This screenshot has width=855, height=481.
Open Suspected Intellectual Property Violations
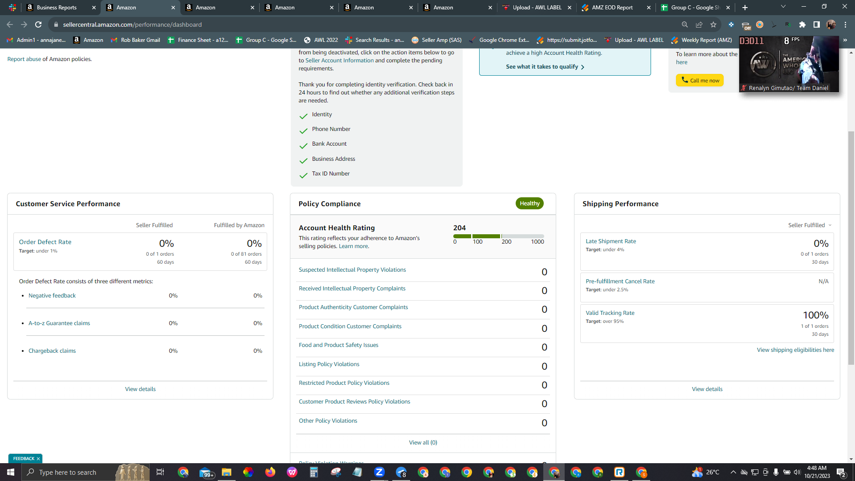click(352, 270)
